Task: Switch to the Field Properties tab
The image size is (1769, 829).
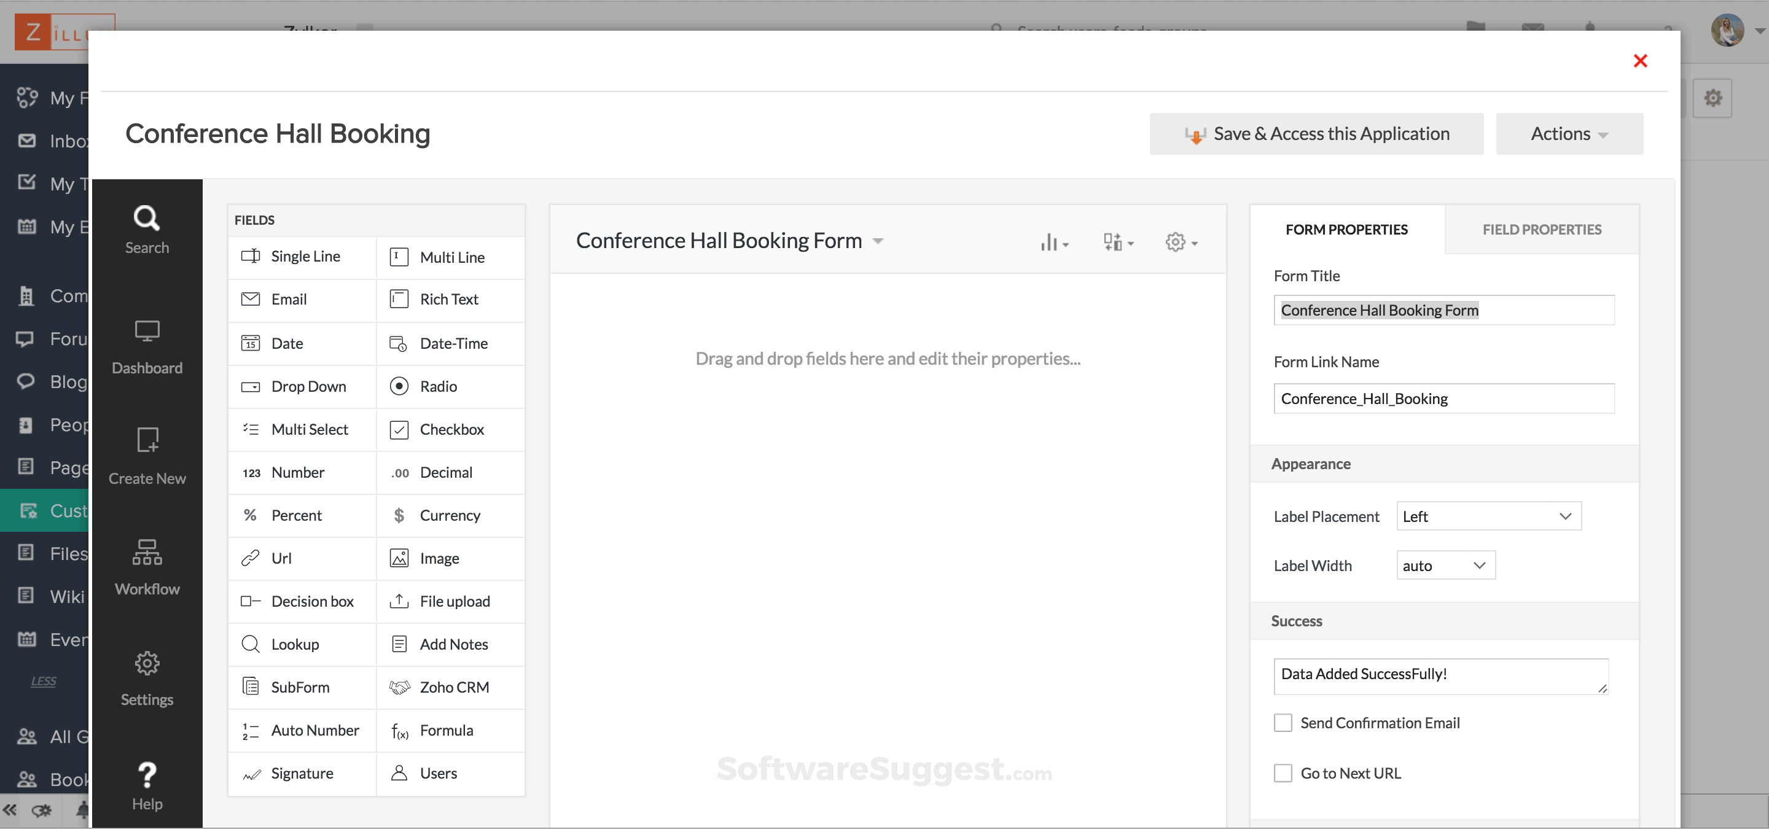Action: click(1542, 229)
